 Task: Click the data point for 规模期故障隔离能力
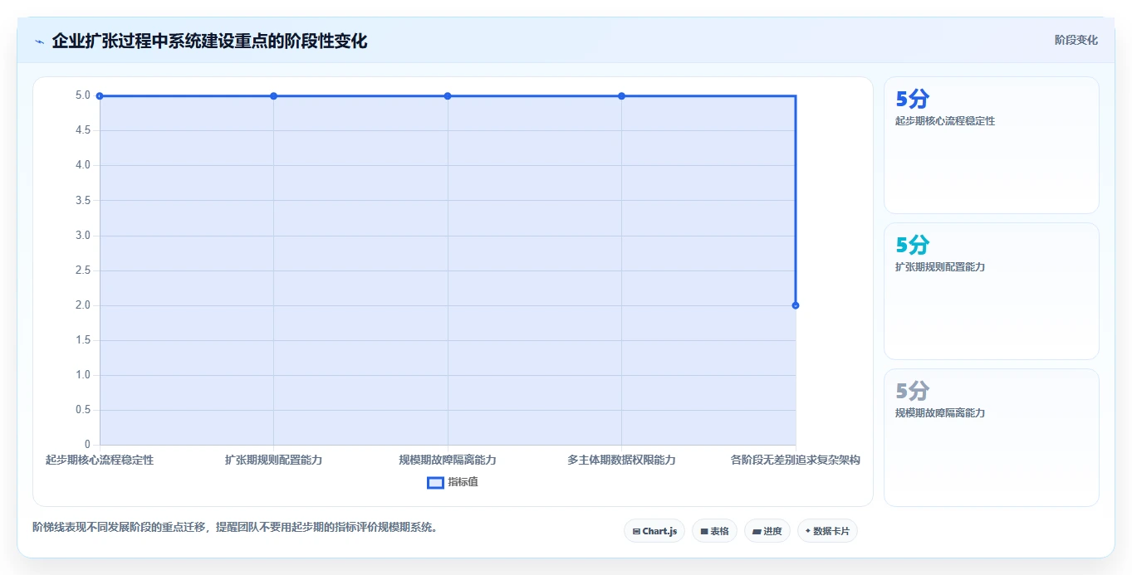(448, 96)
